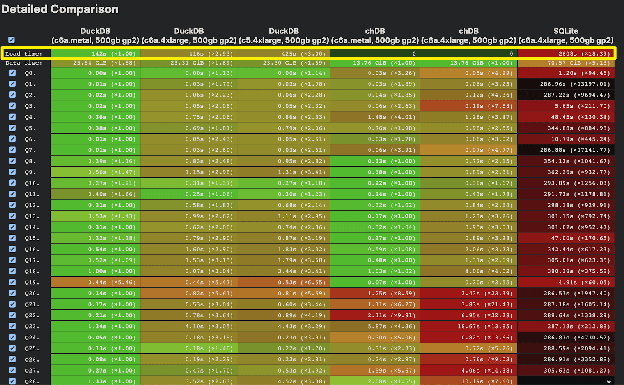Click the DuckDB c6a.4xlarge column header
Image resolution: width=624 pixels, height=385 pixels.
tap(189, 36)
